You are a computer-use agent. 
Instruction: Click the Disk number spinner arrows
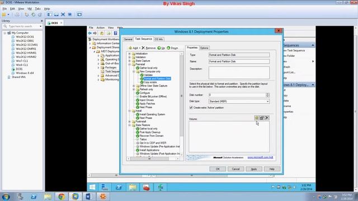point(267,95)
